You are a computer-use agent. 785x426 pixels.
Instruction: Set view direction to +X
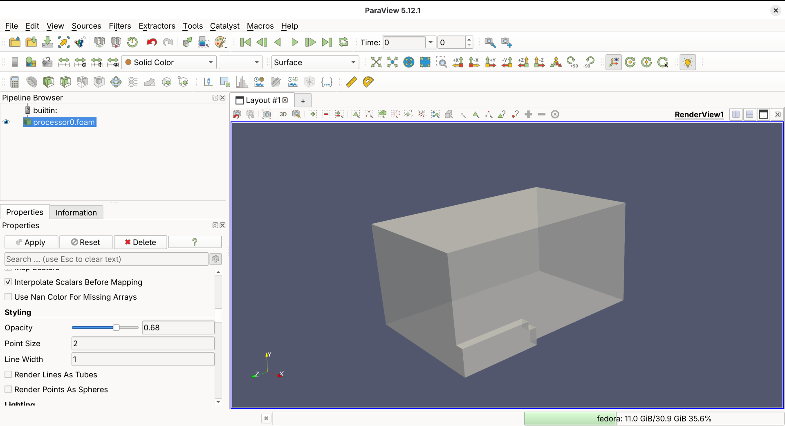pos(458,62)
